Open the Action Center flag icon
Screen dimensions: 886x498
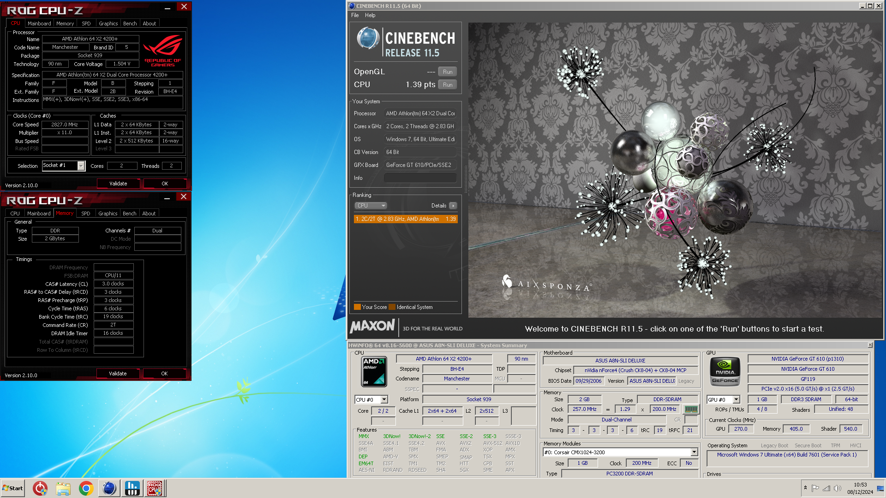click(x=815, y=488)
